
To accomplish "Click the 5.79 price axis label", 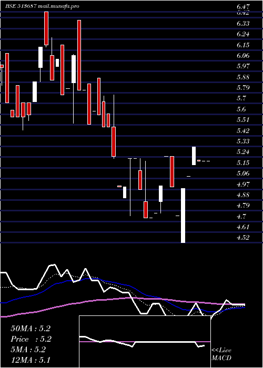I will tap(243, 88).
